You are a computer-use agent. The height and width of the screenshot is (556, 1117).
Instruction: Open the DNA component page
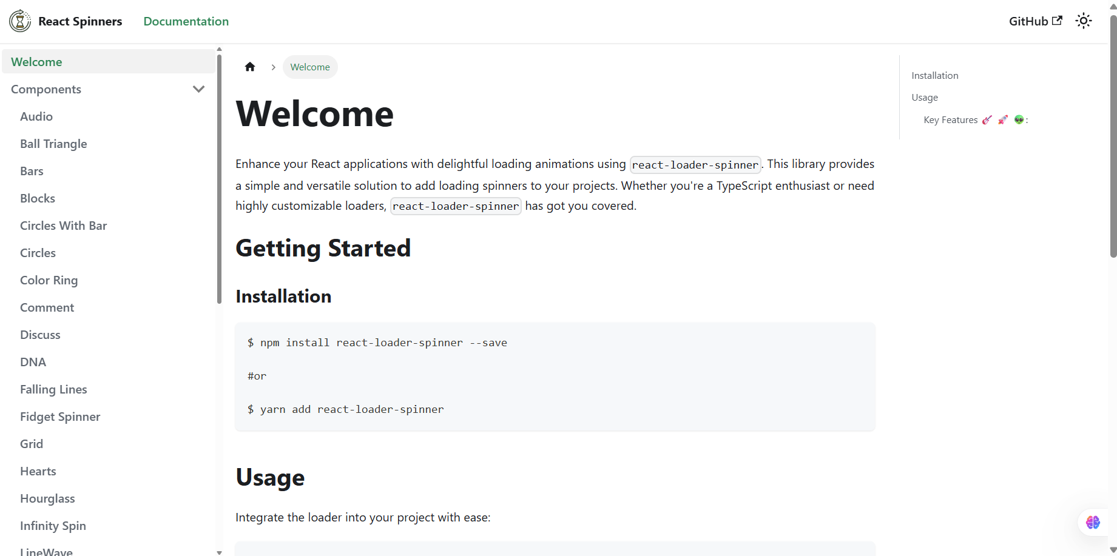(33, 362)
